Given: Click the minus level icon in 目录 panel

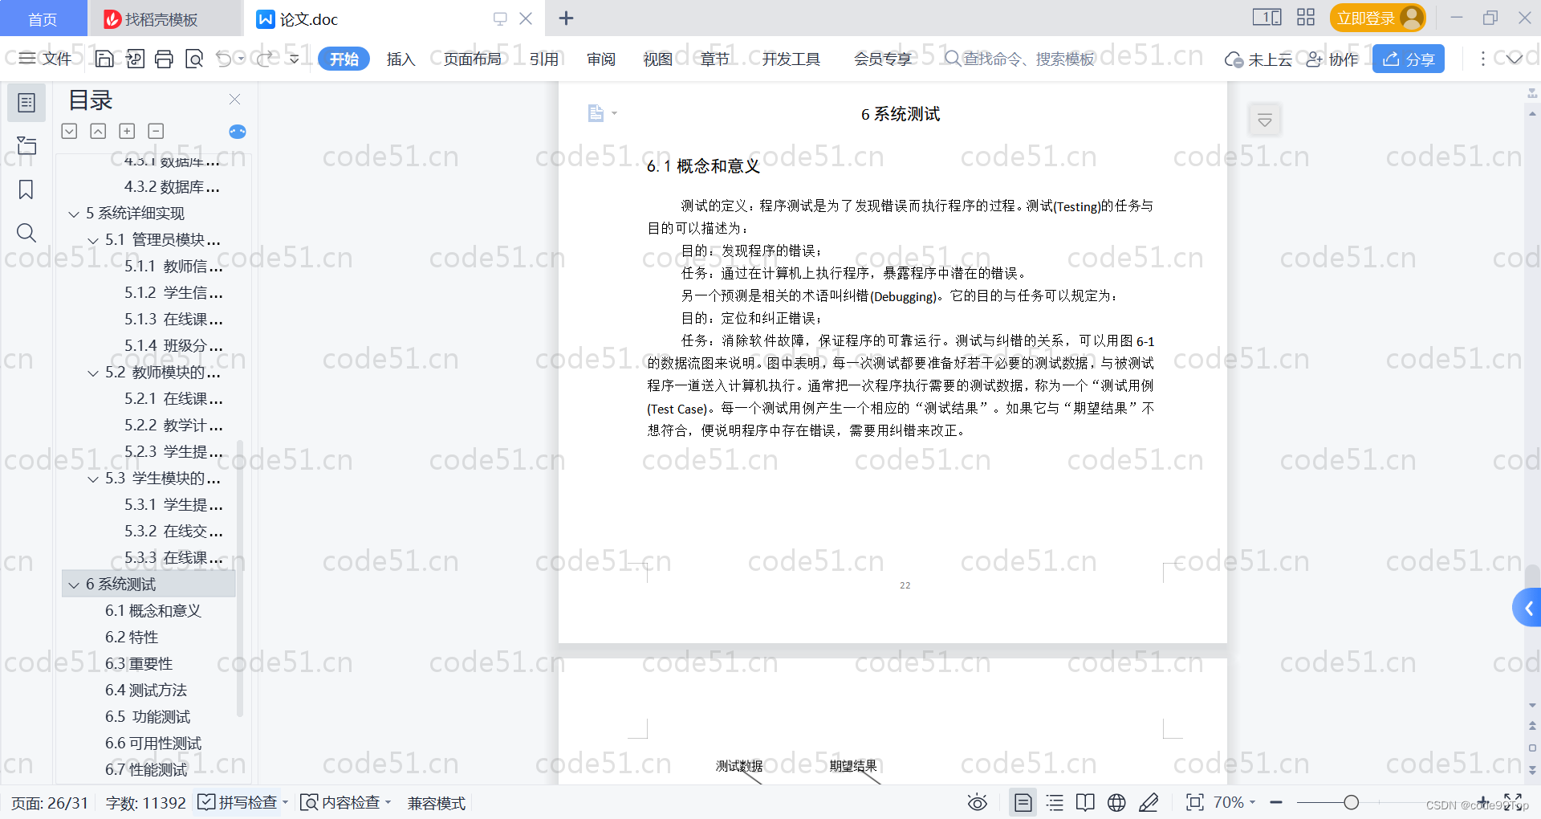Looking at the screenshot, I should click(156, 131).
